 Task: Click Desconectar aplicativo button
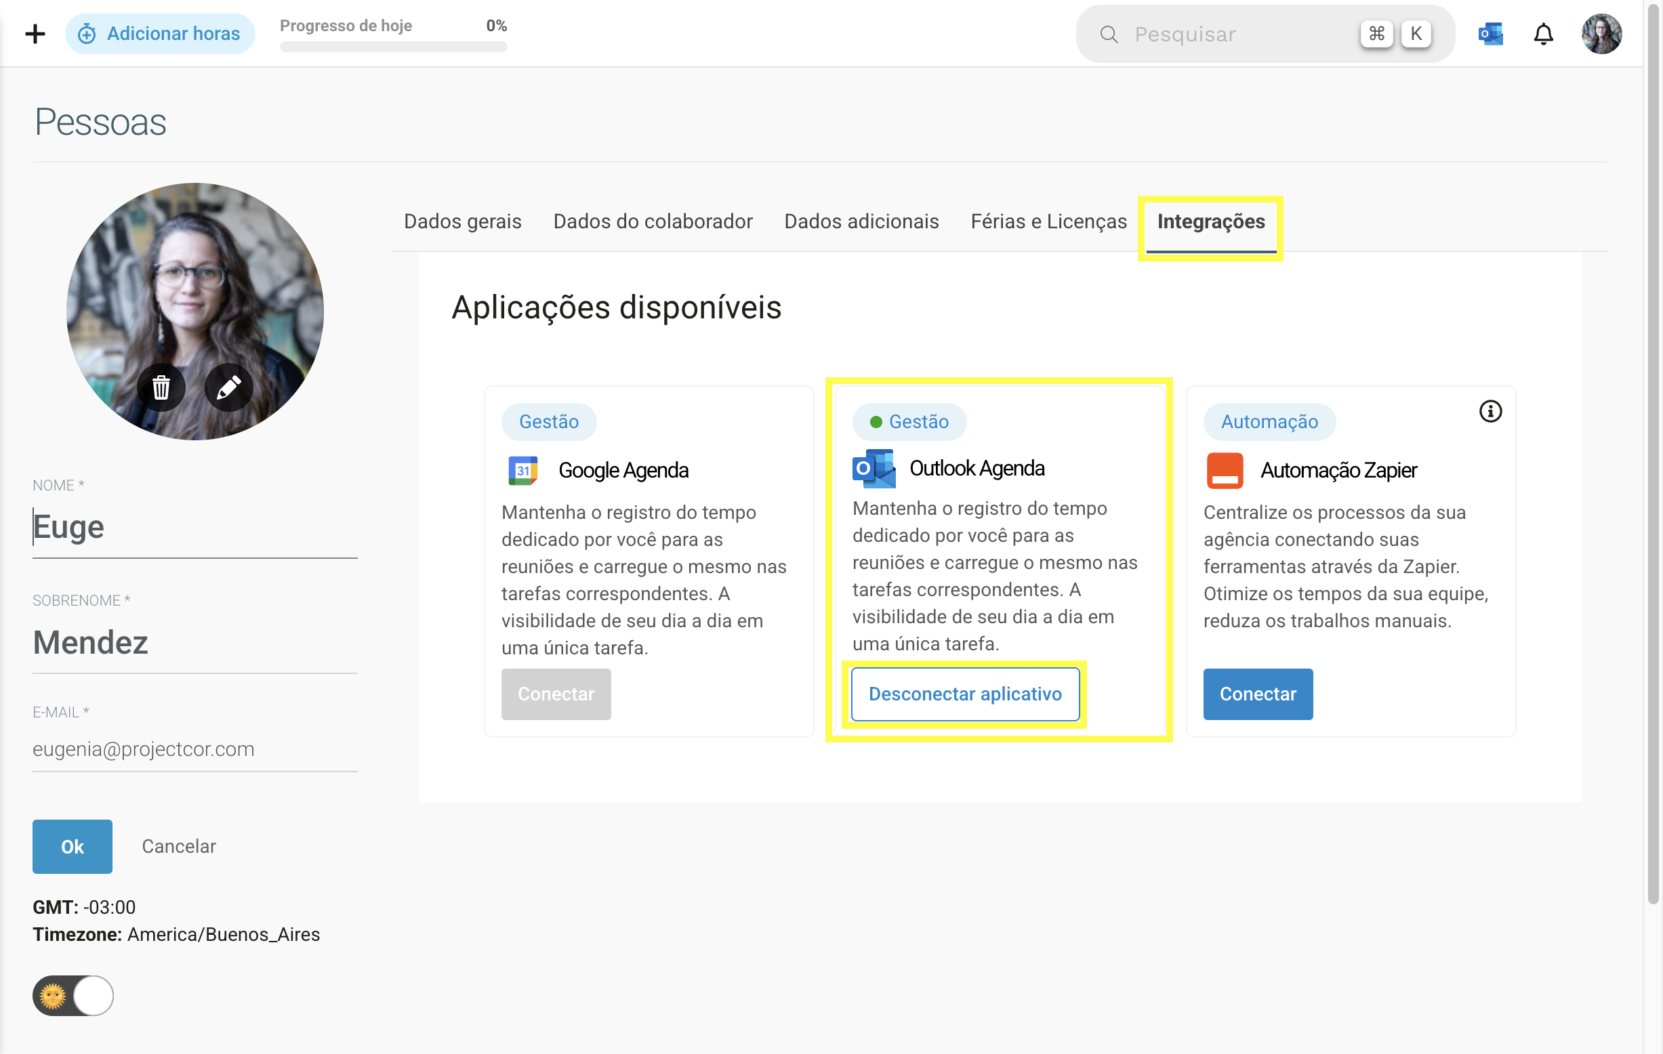(965, 694)
